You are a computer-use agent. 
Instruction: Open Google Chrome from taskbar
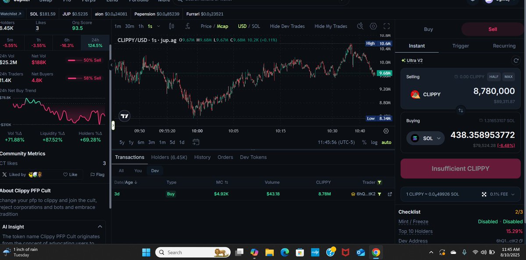pyautogui.click(x=376, y=253)
